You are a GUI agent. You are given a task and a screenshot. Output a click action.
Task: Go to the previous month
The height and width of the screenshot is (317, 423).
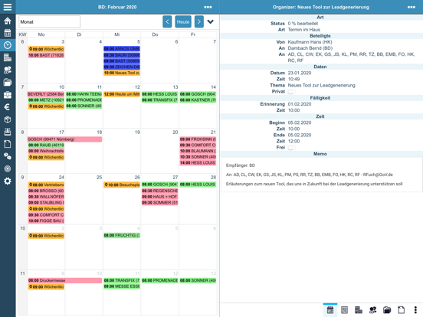tap(167, 22)
